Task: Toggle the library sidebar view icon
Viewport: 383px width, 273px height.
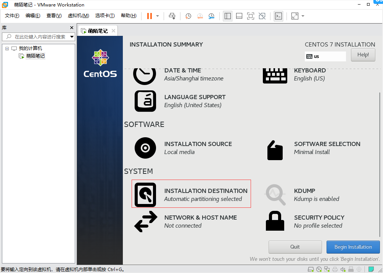Action: point(228,16)
